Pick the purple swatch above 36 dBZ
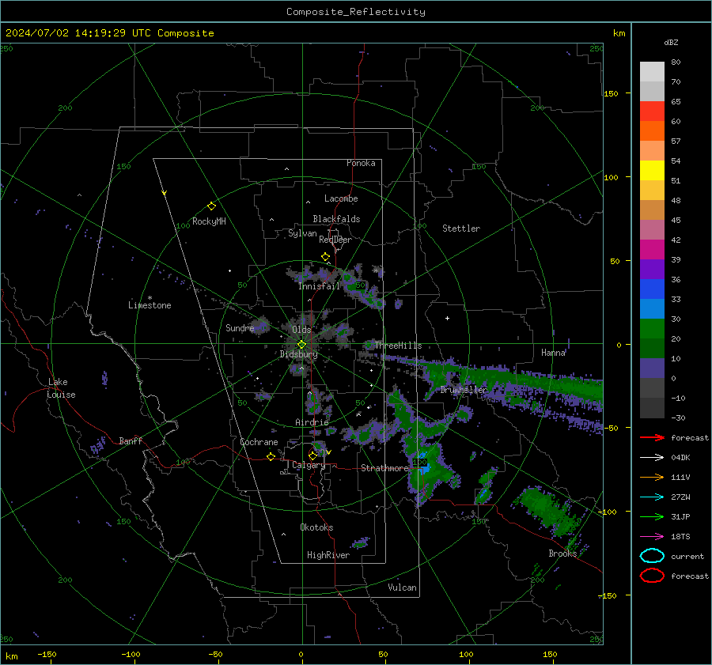Image resolution: width=712 pixels, height=665 pixels. (652, 269)
